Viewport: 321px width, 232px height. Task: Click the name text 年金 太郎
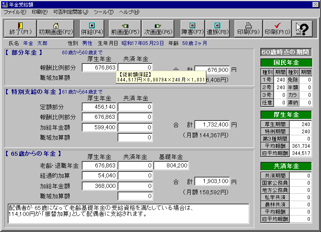click(x=35, y=43)
